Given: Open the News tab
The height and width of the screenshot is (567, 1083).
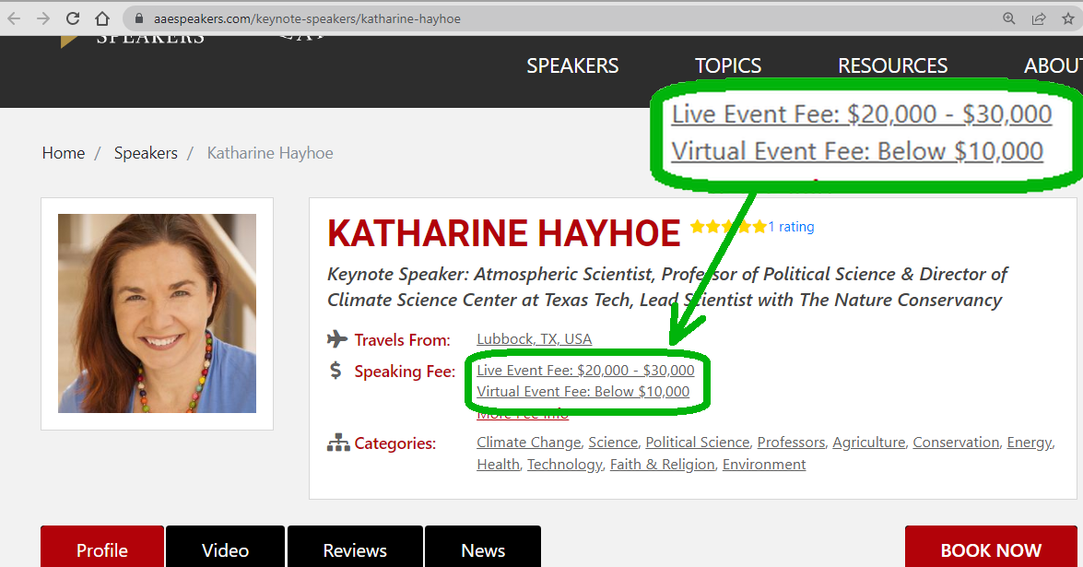Looking at the screenshot, I should click(483, 549).
